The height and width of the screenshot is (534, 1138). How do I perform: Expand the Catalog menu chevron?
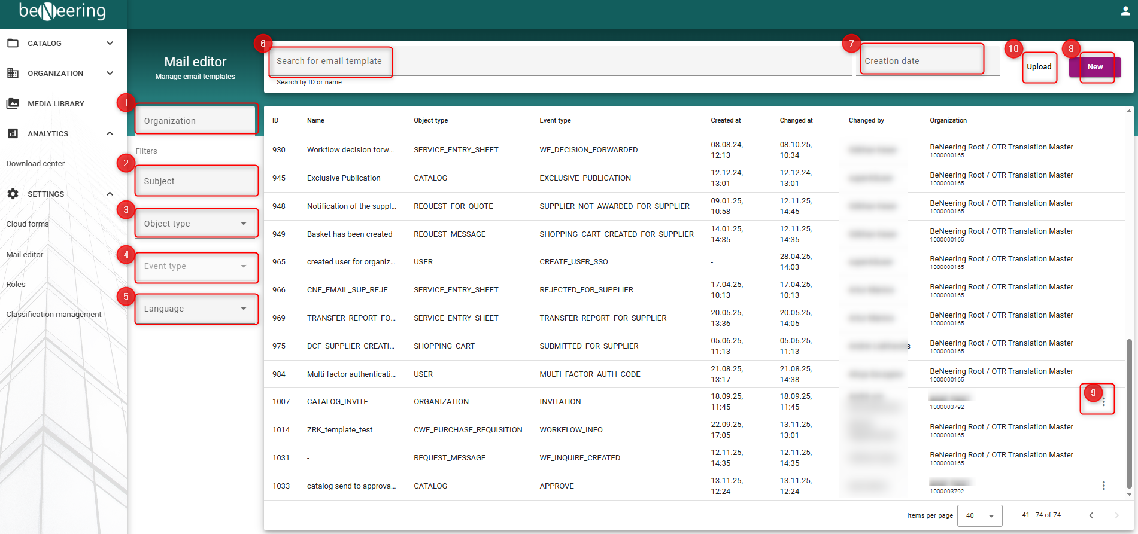pos(110,43)
